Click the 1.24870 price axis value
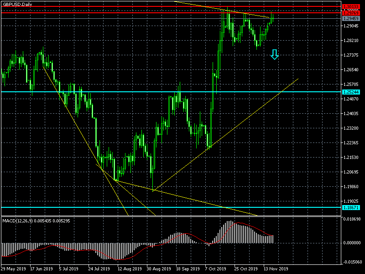 pyautogui.click(x=351, y=99)
